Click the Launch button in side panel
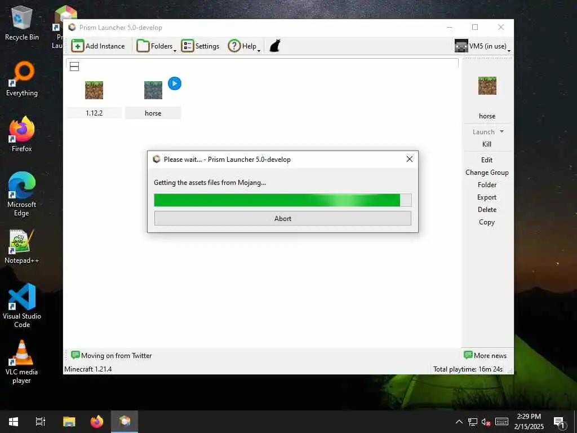 [x=483, y=132]
